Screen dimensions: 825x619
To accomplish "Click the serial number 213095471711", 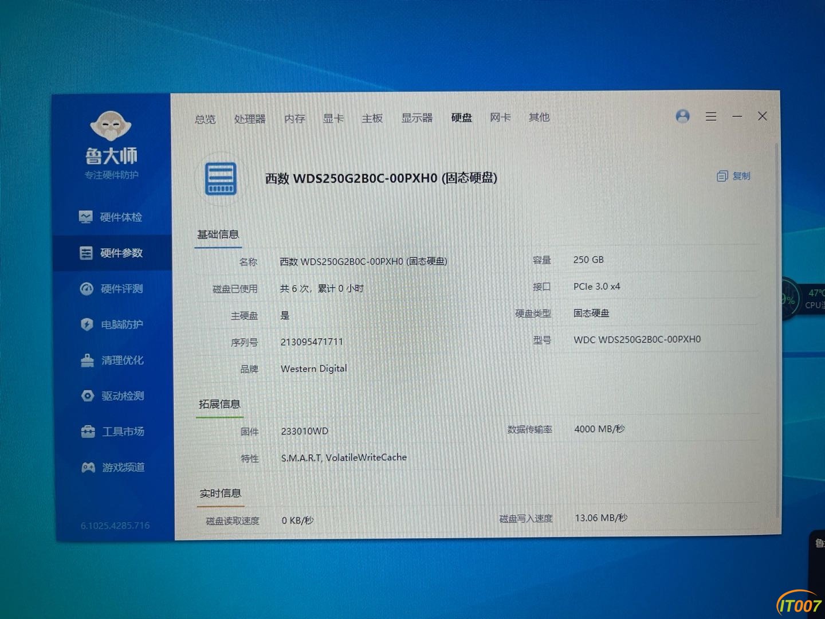I will pos(312,342).
